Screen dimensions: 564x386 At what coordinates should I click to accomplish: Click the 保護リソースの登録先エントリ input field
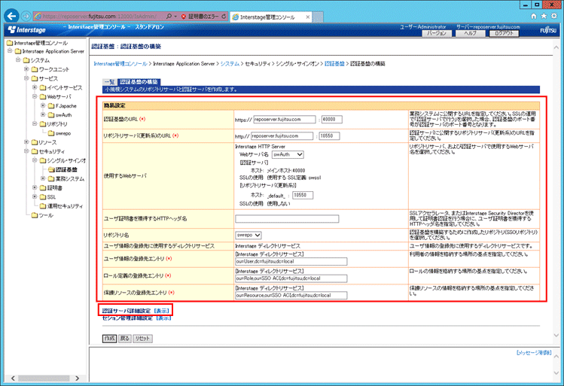coord(291,296)
